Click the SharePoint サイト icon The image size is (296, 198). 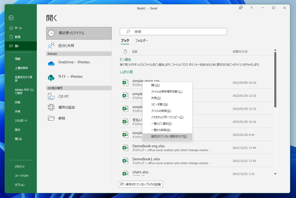[51, 77]
